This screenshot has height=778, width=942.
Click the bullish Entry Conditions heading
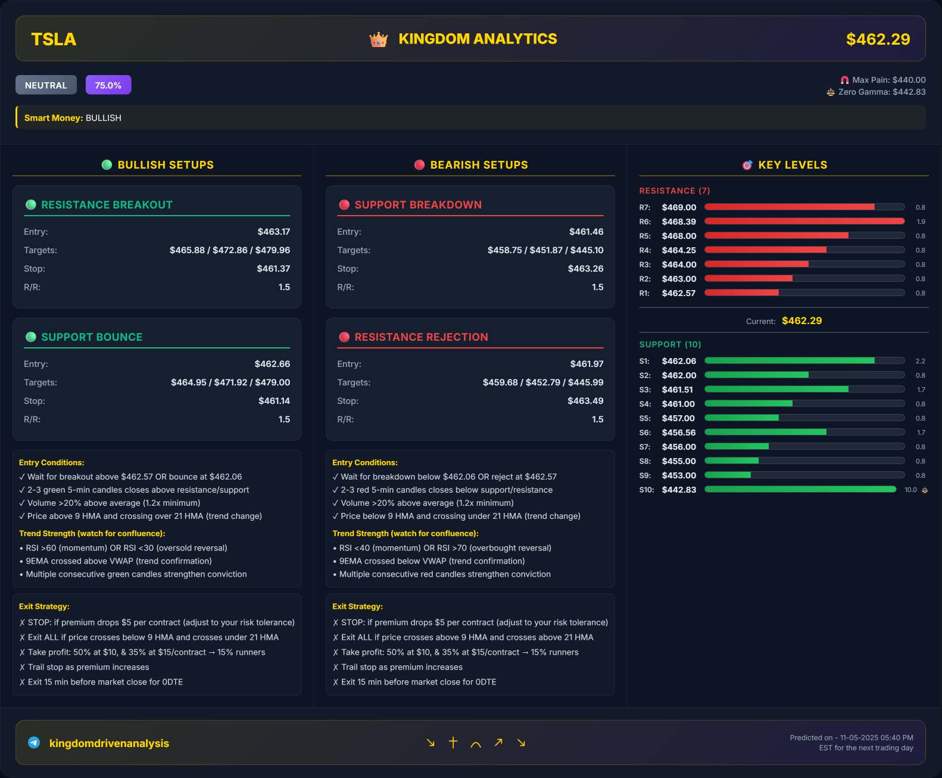click(x=52, y=462)
